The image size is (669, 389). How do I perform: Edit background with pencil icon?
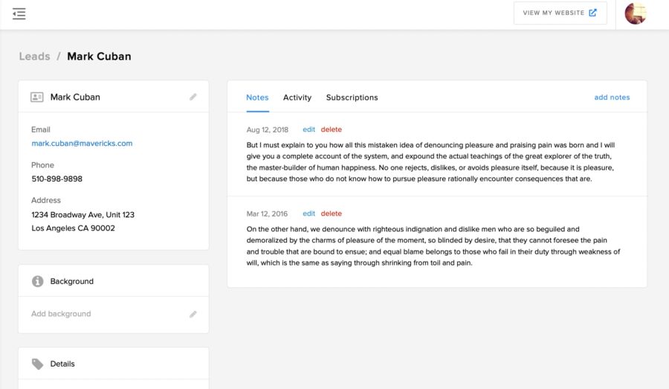tap(193, 315)
